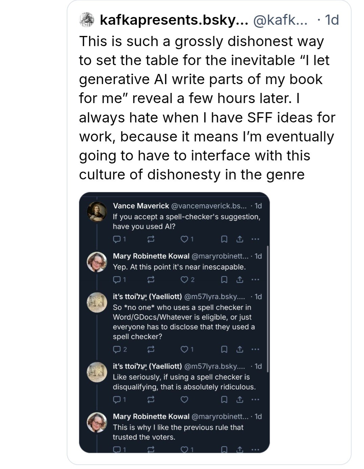Screen dimensions: 364x469
Task: Reply to the "absolutely ridiculous" post
Action: [116, 400]
